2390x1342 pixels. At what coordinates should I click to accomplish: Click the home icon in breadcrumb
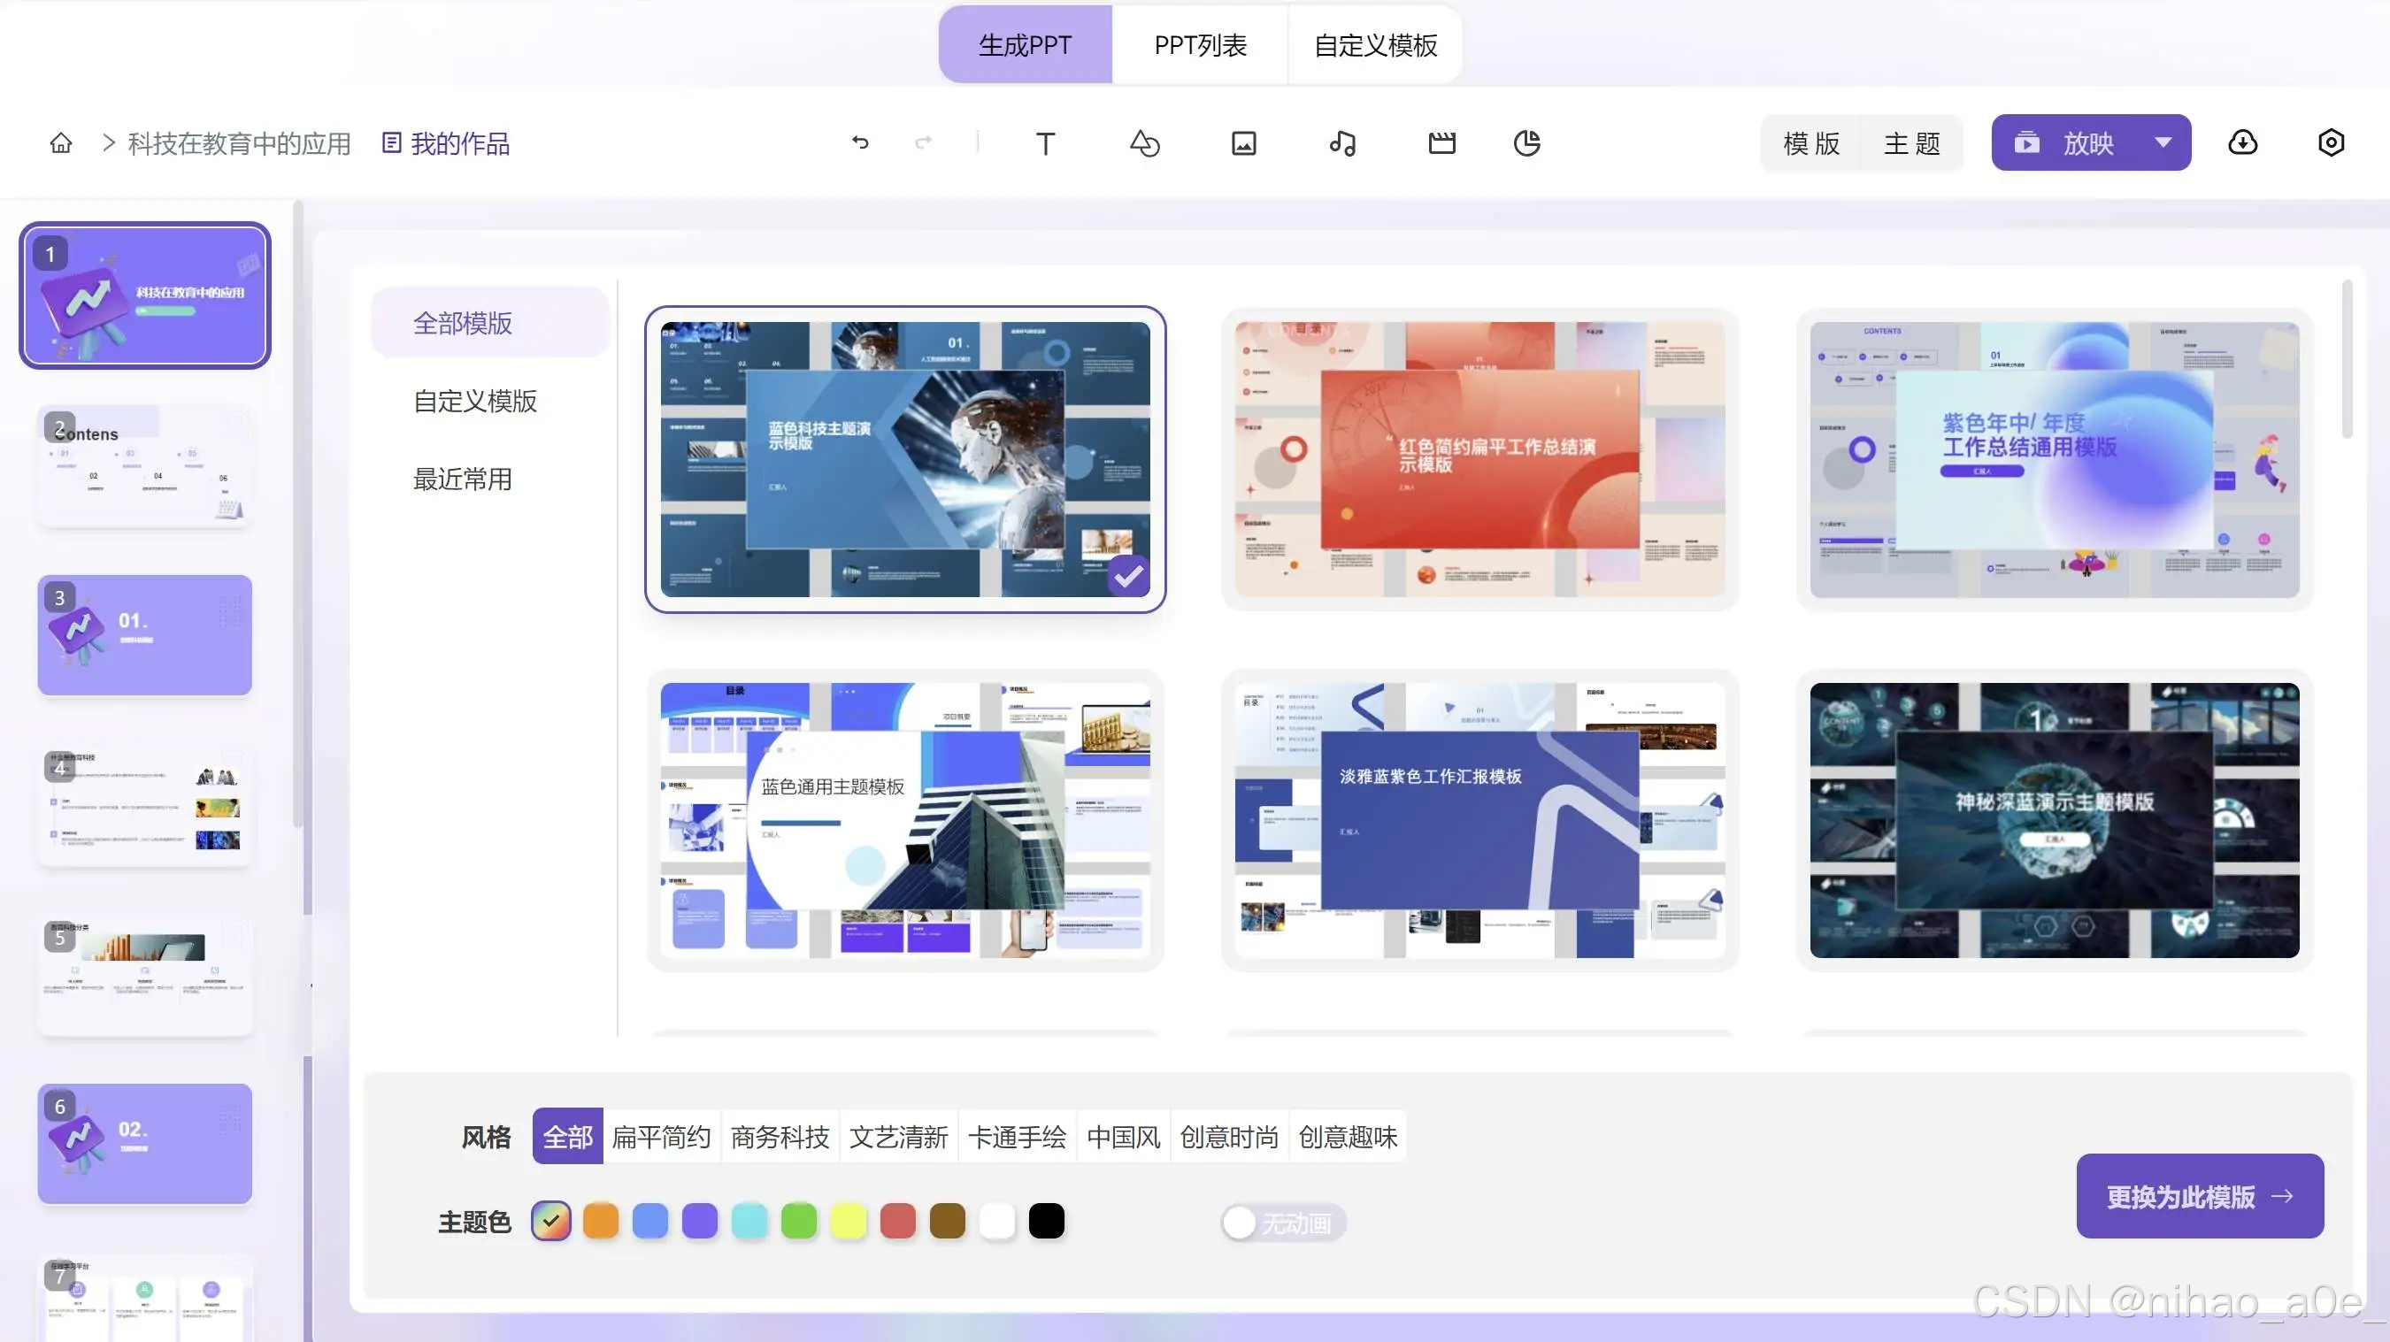coord(61,142)
